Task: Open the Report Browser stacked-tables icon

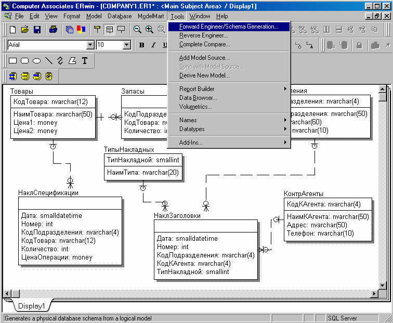Action: click(x=70, y=30)
